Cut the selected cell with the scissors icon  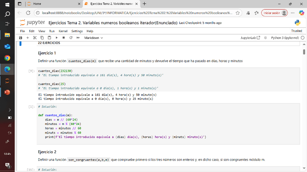click(35, 38)
